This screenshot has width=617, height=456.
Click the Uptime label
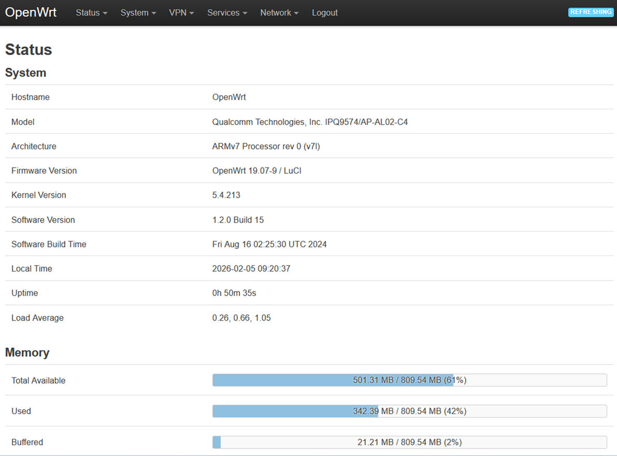(24, 293)
